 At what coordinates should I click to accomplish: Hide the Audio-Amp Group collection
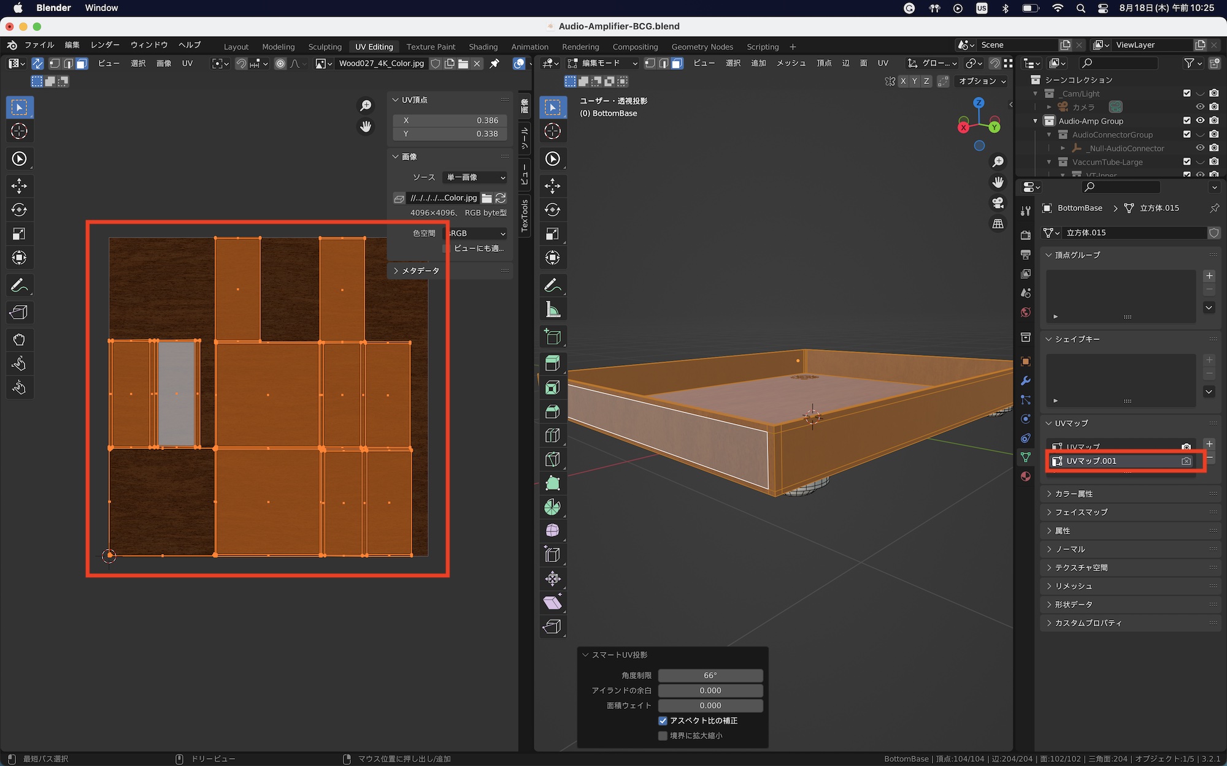1200,121
